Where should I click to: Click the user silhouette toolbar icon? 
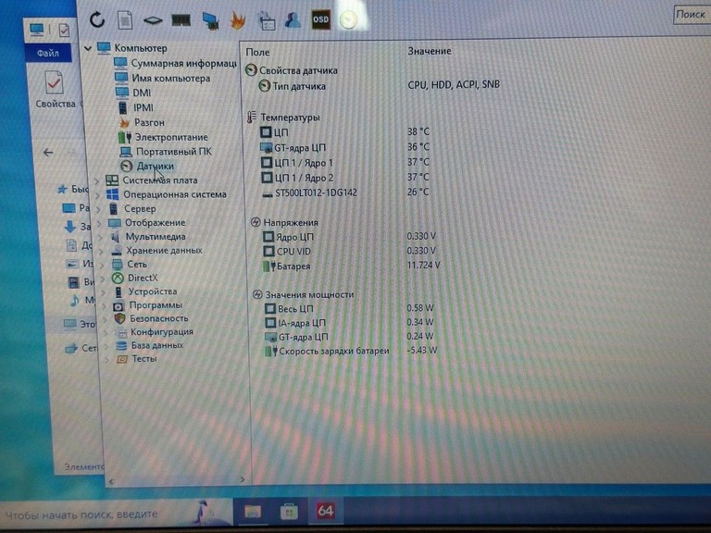click(x=293, y=20)
